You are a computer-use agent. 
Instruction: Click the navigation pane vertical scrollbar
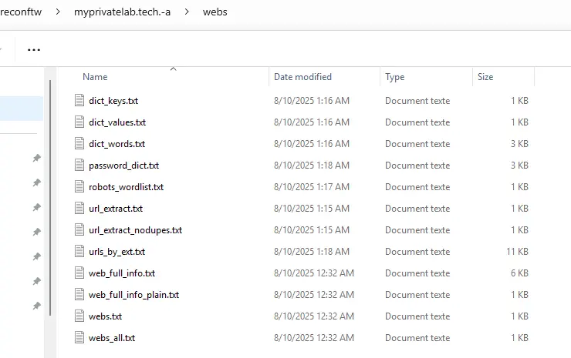click(51, 192)
